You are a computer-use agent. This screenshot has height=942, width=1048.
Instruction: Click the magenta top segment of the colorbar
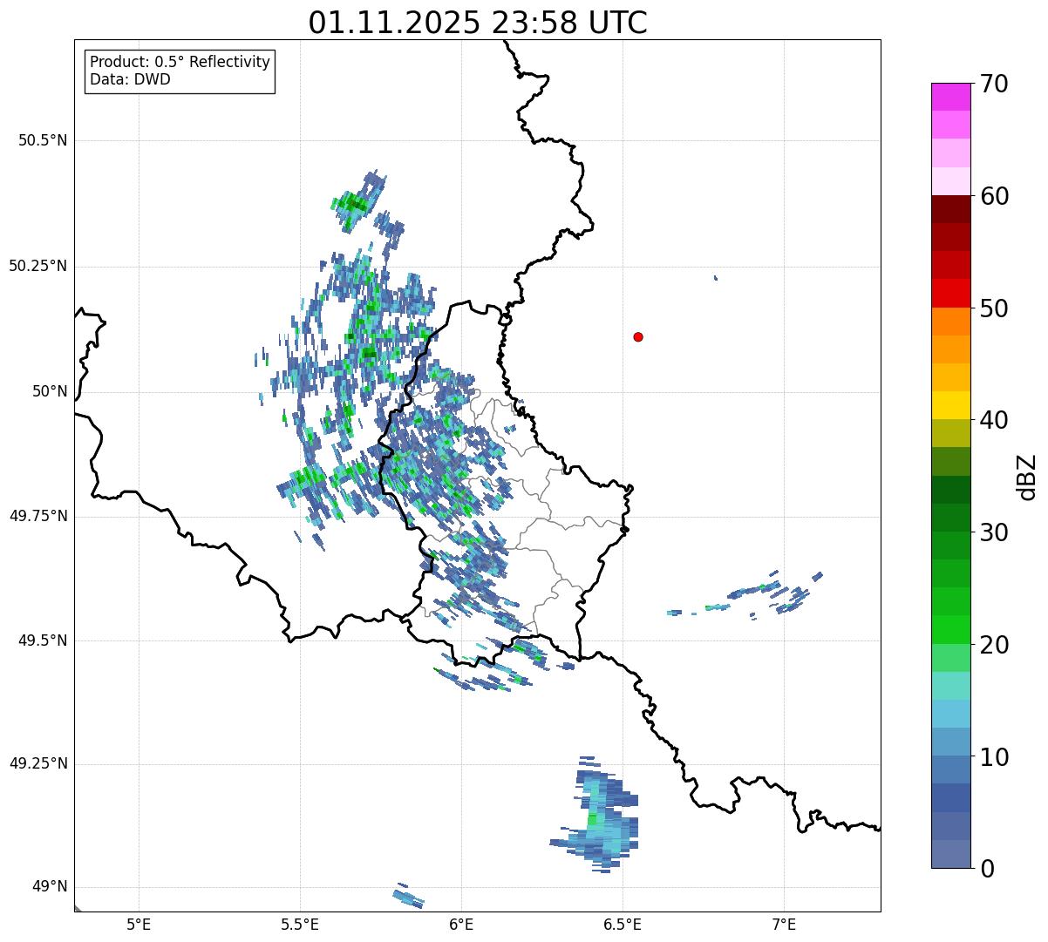point(950,97)
